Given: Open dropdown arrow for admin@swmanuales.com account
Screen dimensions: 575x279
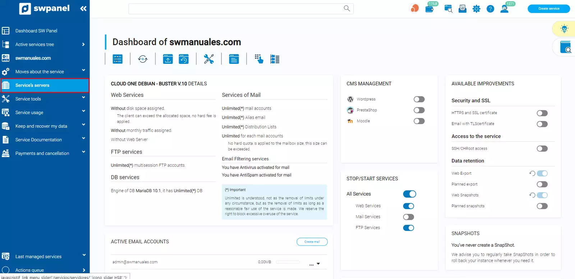Looking at the screenshot, I should pos(318,264).
